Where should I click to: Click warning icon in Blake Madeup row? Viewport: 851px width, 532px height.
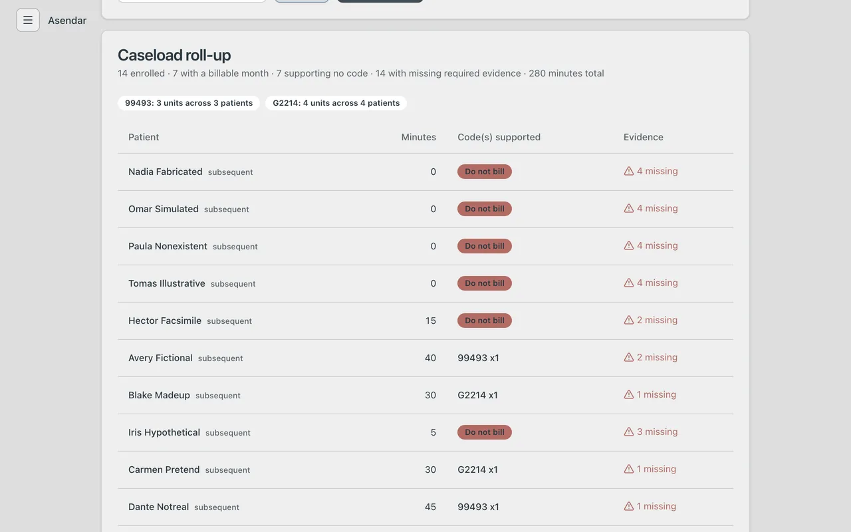pos(629,394)
